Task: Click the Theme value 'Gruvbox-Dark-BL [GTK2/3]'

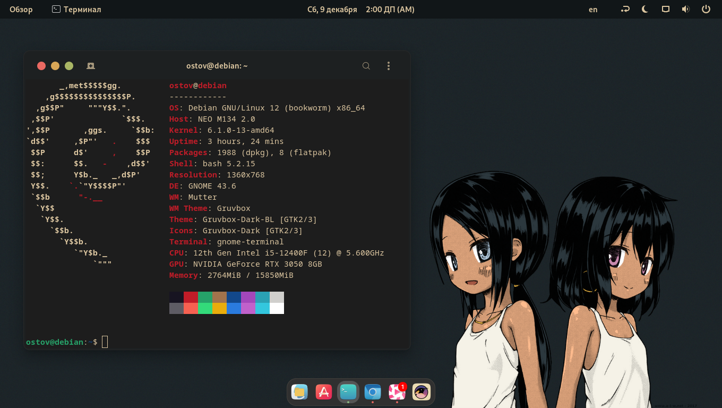Action: tap(260, 219)
